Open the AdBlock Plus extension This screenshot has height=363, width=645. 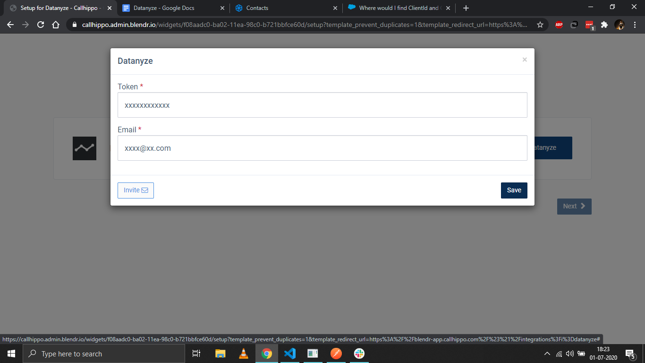coord(559,25)
